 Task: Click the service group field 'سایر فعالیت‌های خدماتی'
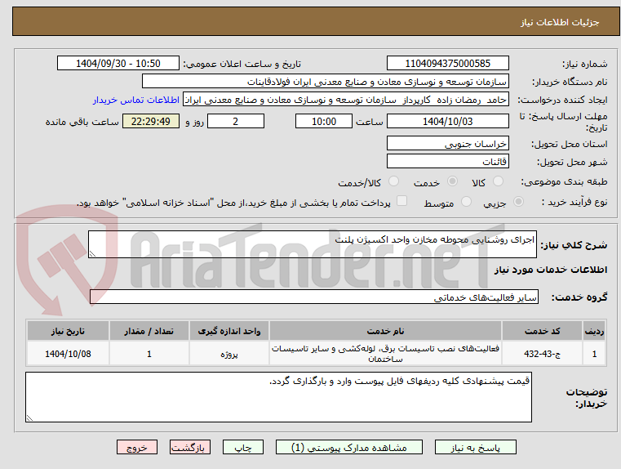314,297
